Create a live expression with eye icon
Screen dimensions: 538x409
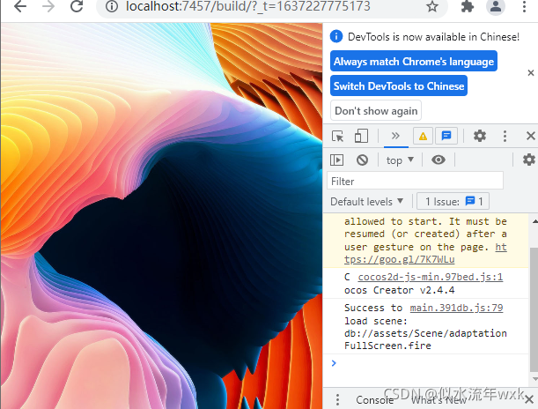click(x=439, y=160)
